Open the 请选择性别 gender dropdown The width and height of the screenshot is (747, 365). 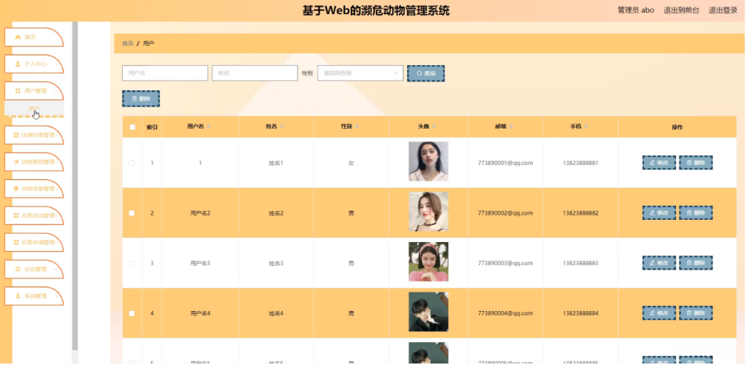360,73
